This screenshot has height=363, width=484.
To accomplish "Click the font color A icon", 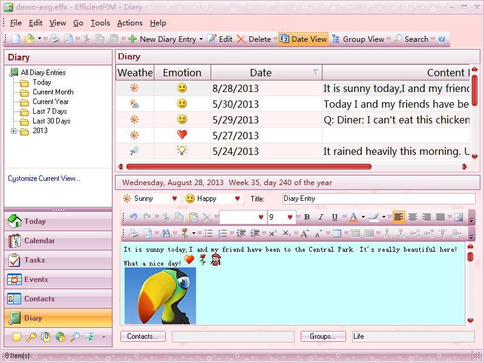I will [x=354, y=217].
